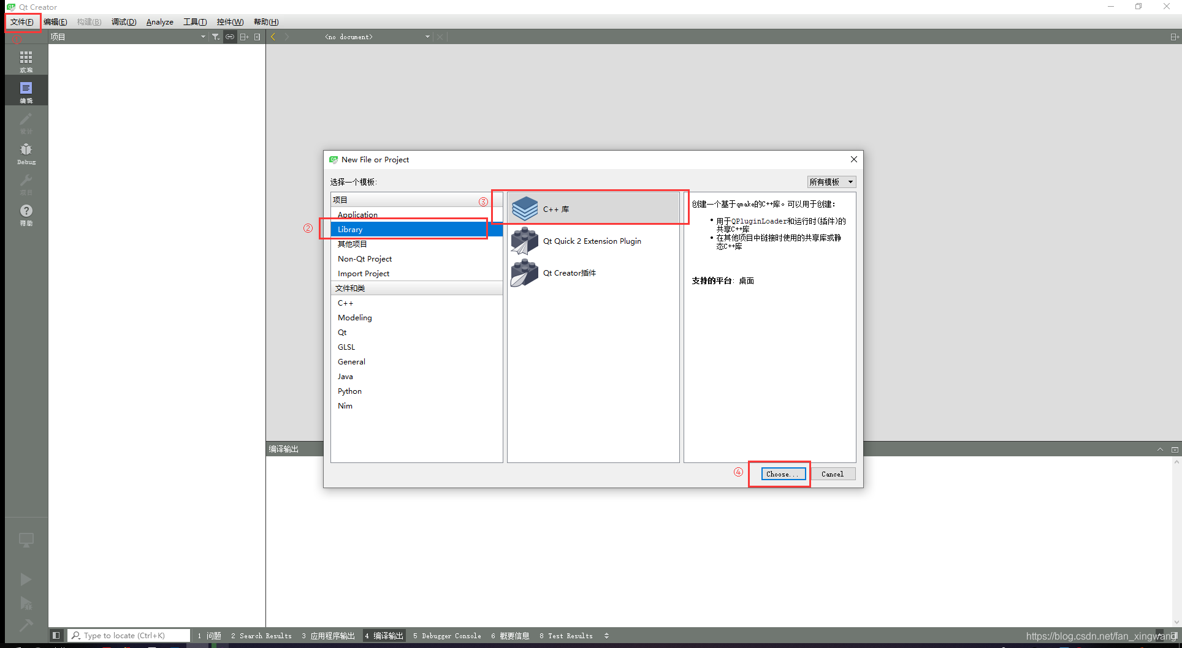
Task: Click the Cancel button
Action: click(832, 474)
